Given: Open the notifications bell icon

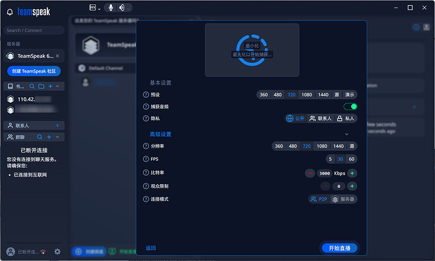Looking at the screenshot, I should (9, 12).
